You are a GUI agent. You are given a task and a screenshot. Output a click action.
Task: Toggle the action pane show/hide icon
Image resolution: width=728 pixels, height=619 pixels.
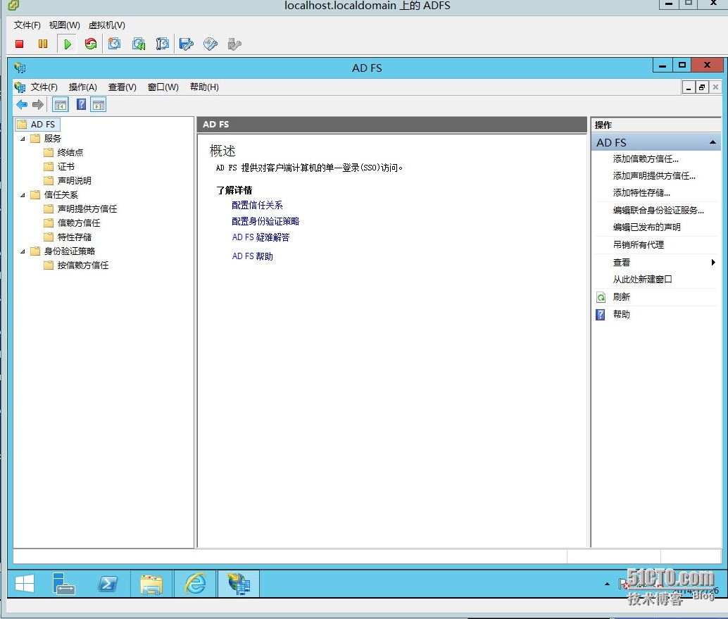(99, 105)
